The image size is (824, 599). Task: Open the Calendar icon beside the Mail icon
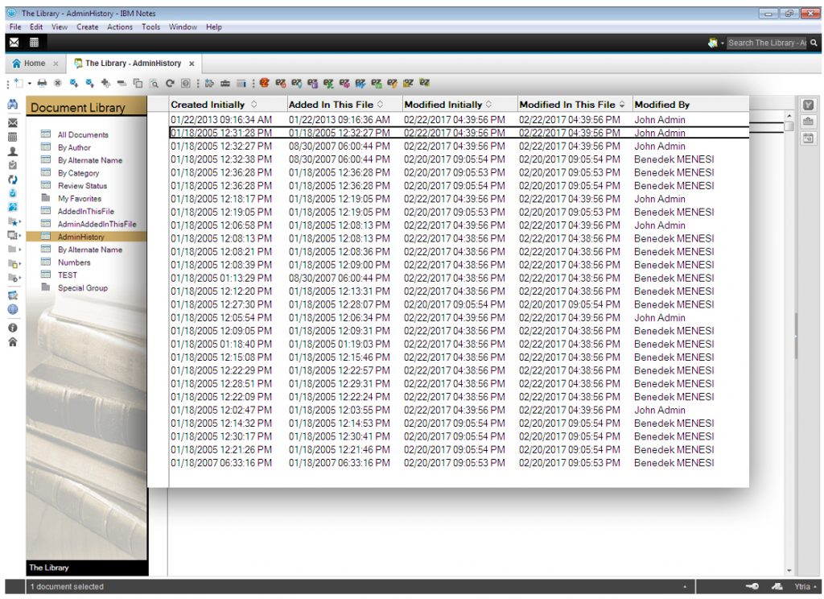pos(35,43)
